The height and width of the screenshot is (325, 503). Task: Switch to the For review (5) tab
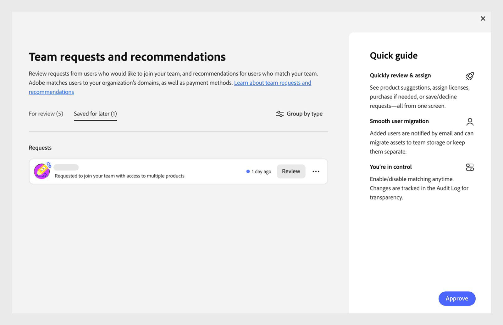coord(46,114)
